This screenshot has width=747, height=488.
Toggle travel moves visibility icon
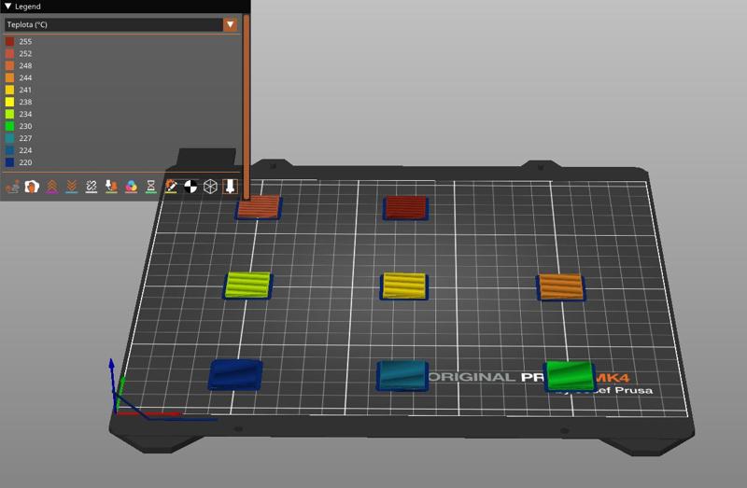tap(13, 187)
